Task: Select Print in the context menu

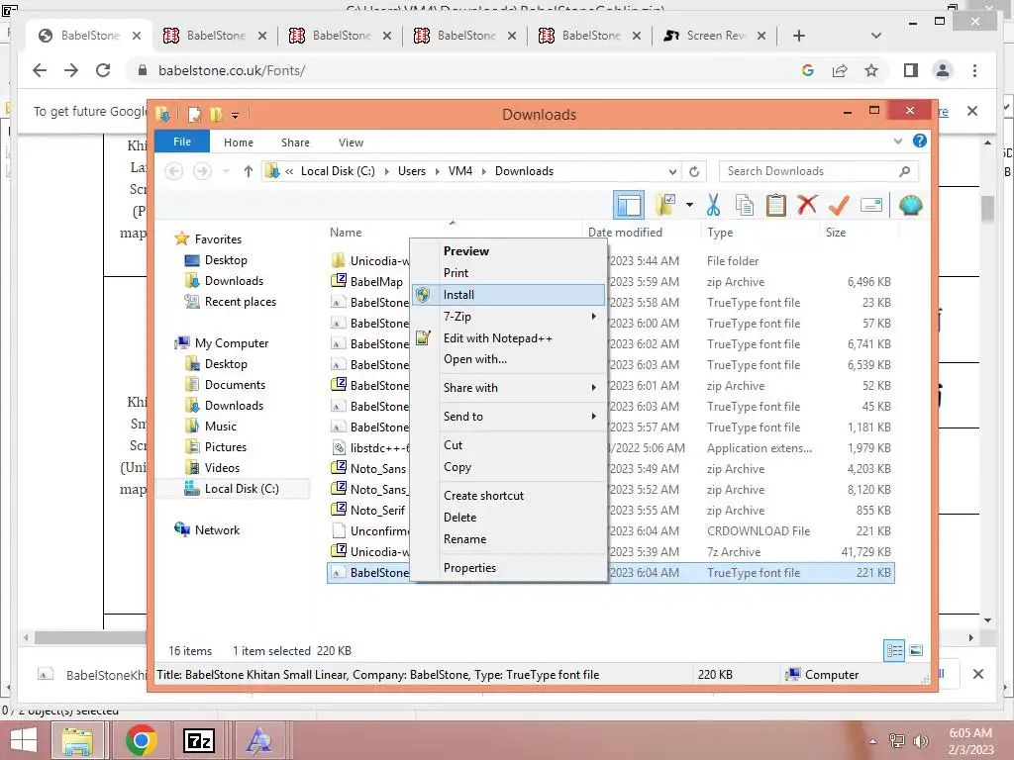Action: point(509,273)
